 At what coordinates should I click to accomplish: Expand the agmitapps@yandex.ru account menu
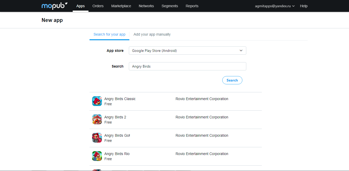click(x=275, y=6)
